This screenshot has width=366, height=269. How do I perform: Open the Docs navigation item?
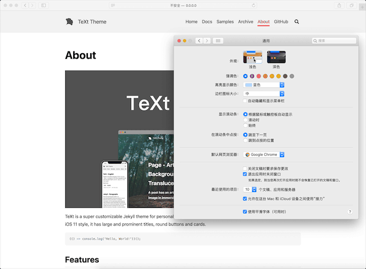[207, 21]
